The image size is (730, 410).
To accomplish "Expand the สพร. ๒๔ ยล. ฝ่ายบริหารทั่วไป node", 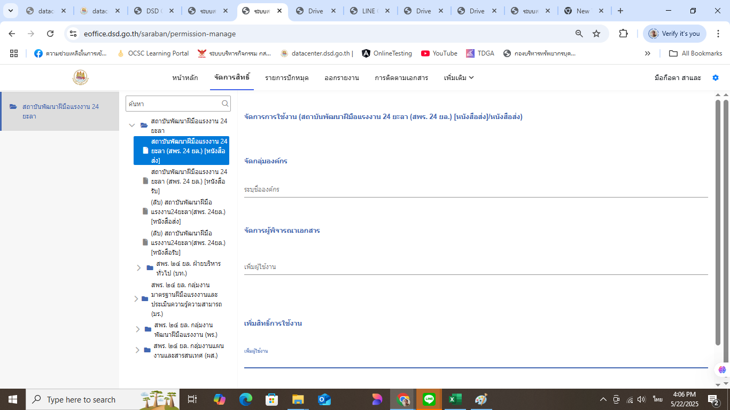I will click(138, 268).
